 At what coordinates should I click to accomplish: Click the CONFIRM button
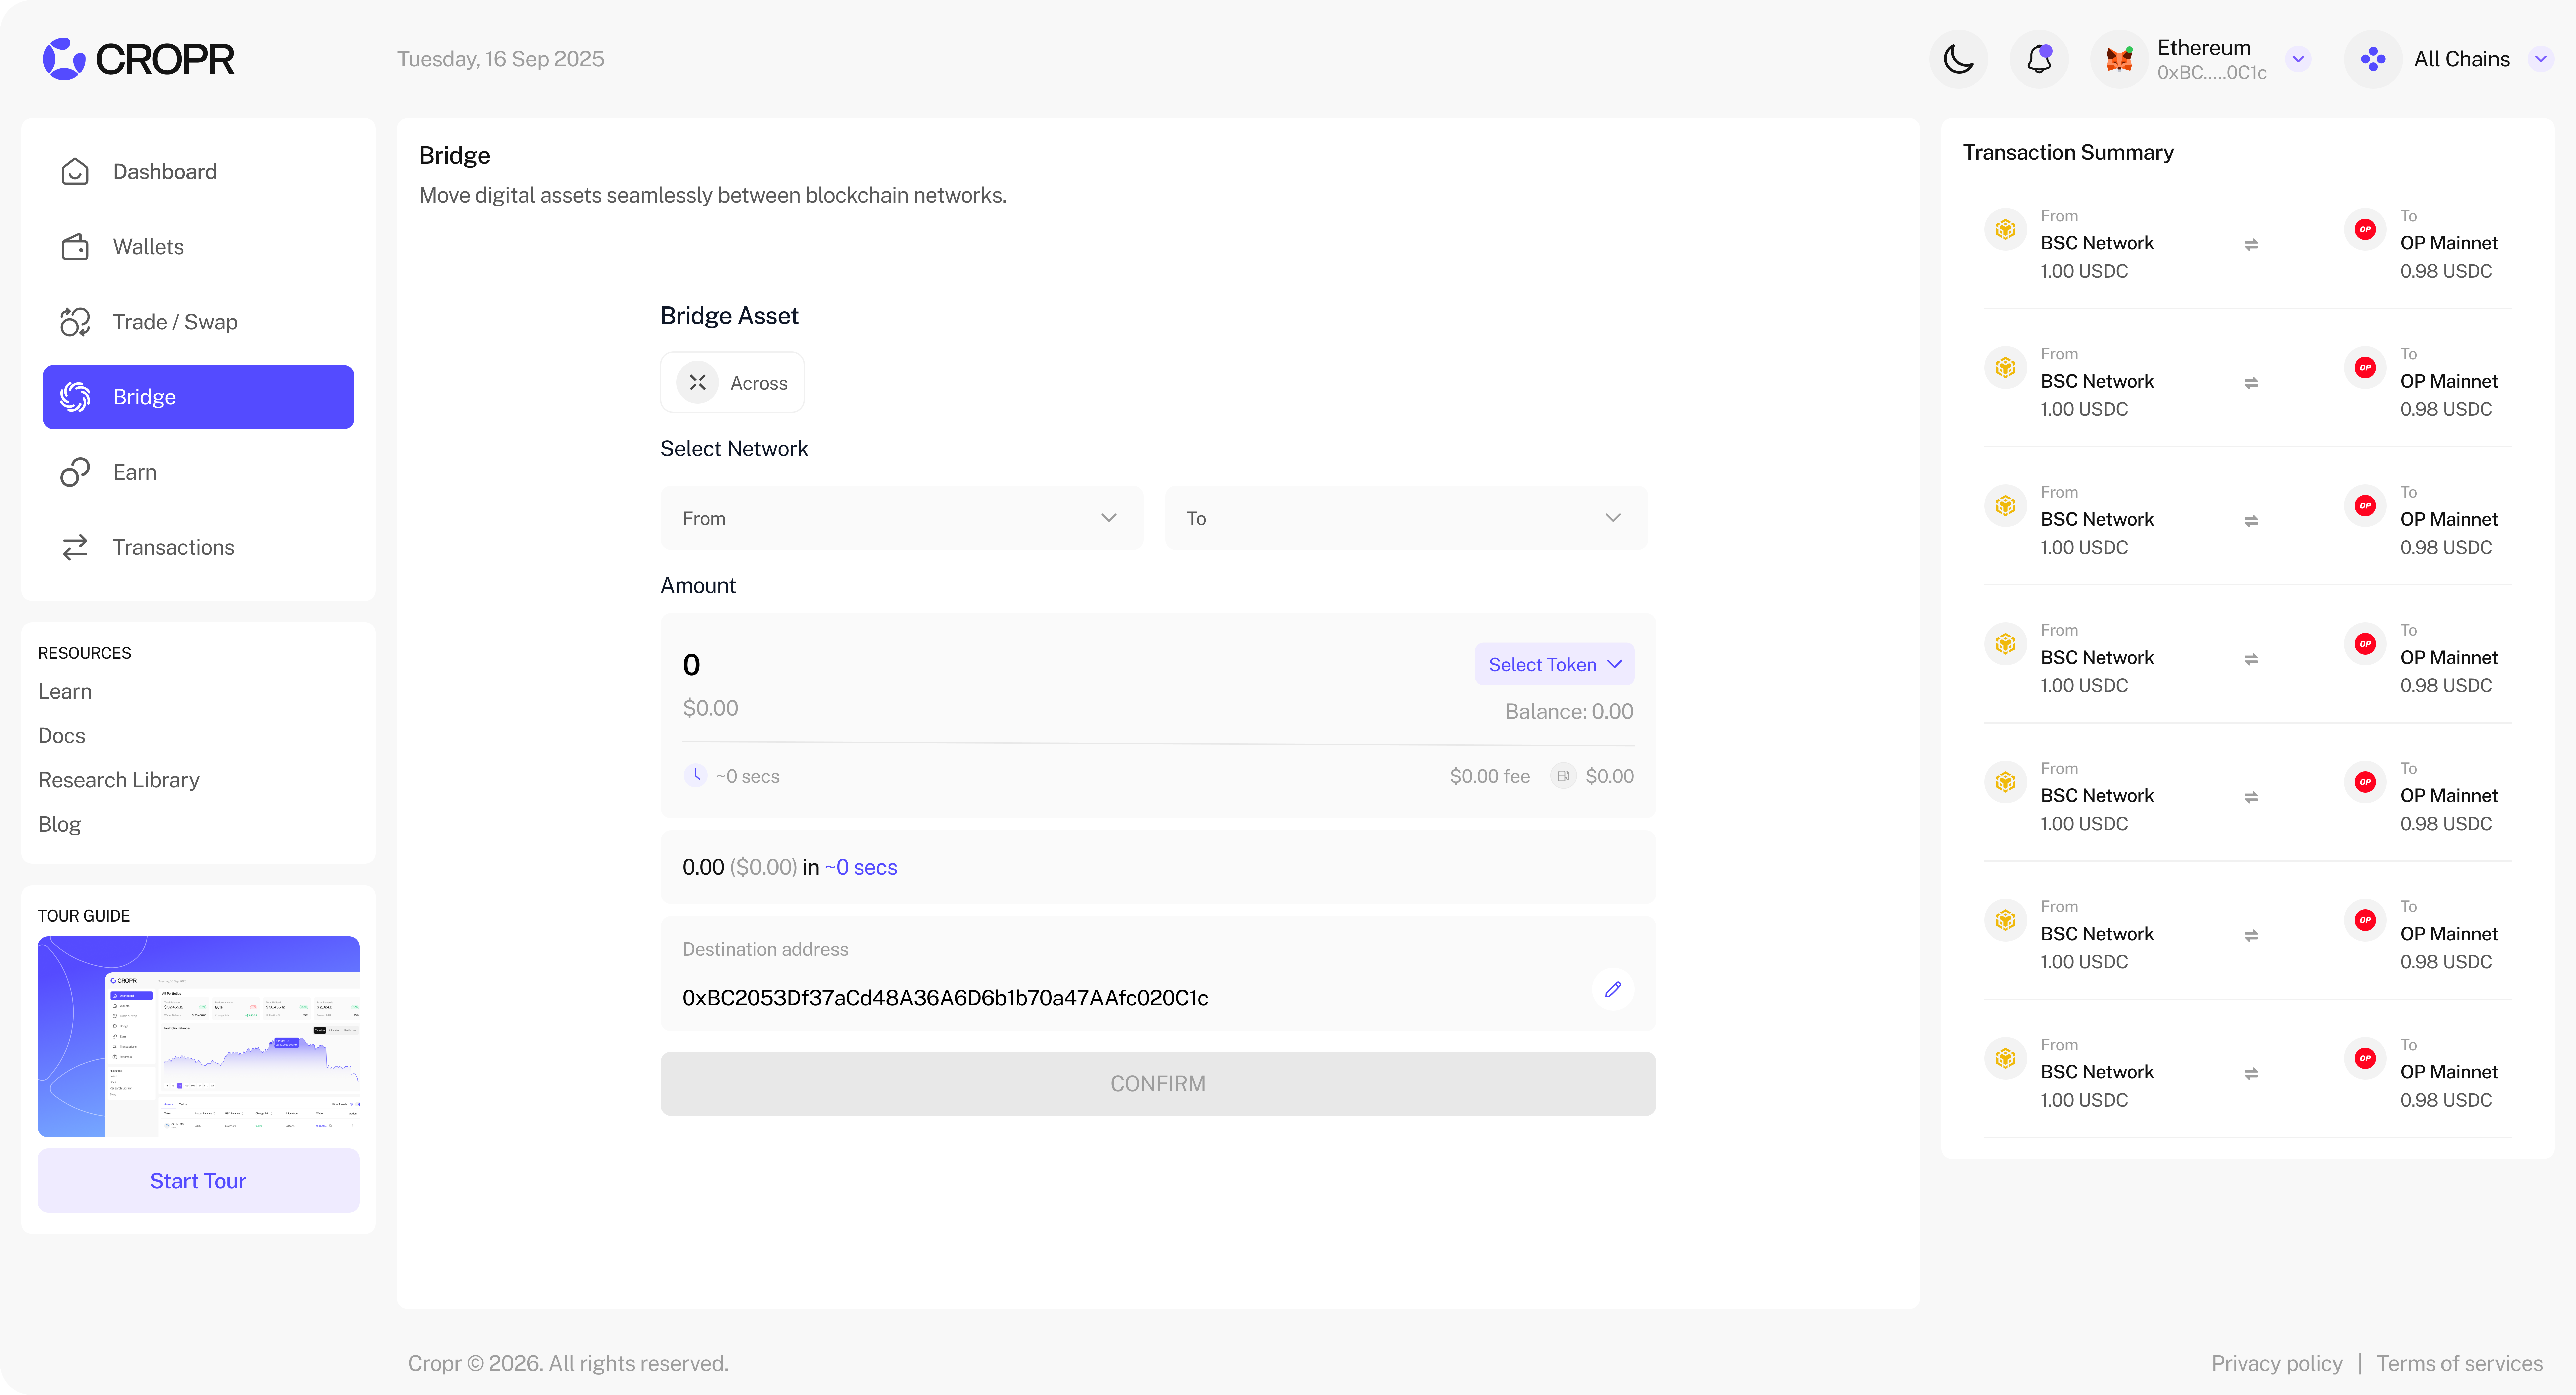coord(1158,1084)
